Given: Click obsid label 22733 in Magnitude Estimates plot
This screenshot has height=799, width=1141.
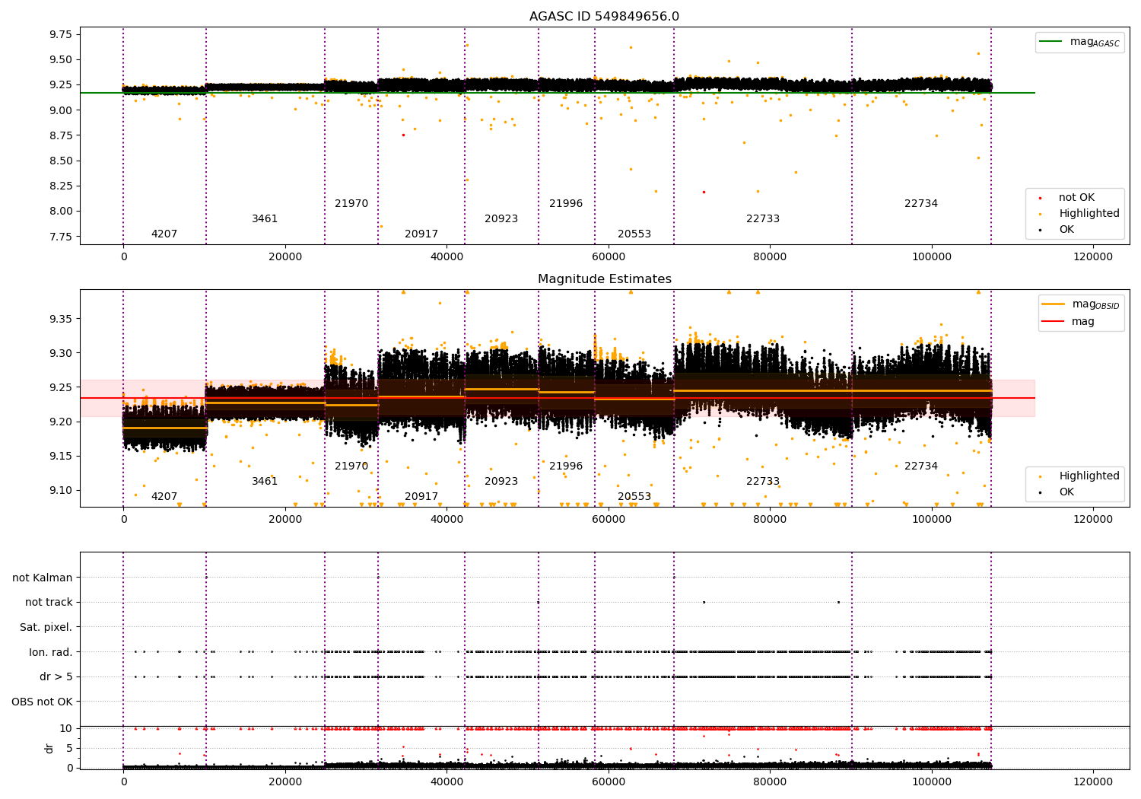Looking at the screenshot, I should pos(763,482).
